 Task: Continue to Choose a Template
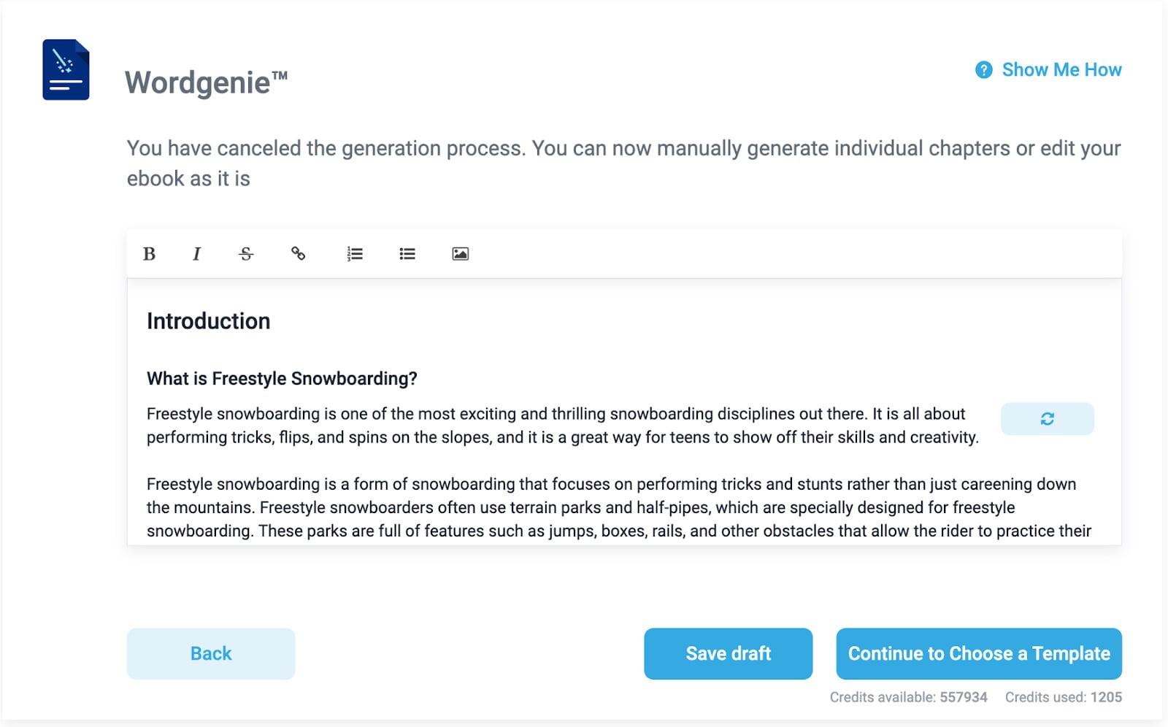click(x=978, y=653)
